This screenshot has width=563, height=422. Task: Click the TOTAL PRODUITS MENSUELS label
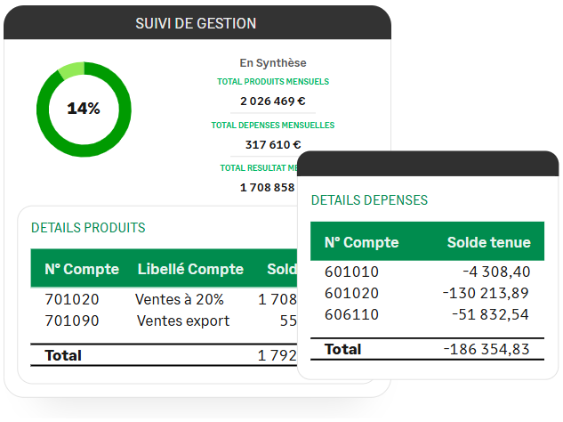[x=273, y=82]
